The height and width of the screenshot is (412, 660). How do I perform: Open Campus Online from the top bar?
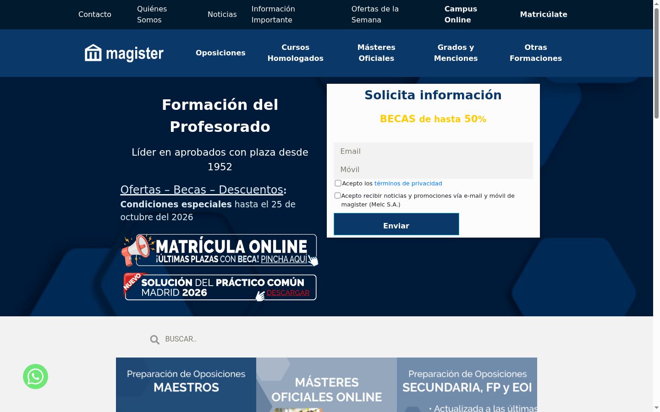click(461, 15)
